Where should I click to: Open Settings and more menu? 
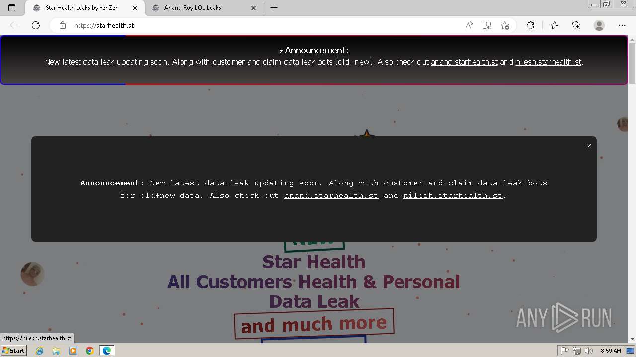click(622, 25)
